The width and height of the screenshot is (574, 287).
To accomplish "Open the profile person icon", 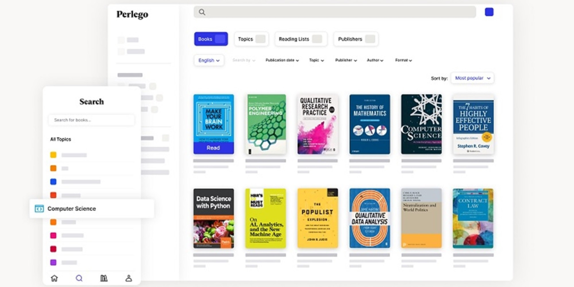I will [129, 278].
